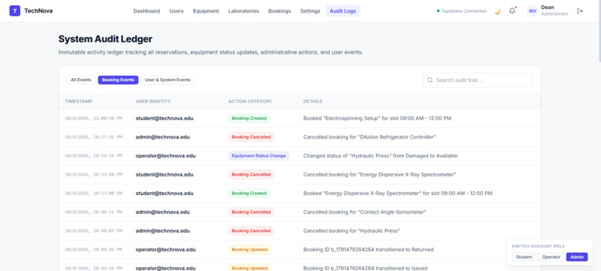The width and height of the screenshot is (601, 271).
Task: Switch account role to Admin
Action: (577, 257)
